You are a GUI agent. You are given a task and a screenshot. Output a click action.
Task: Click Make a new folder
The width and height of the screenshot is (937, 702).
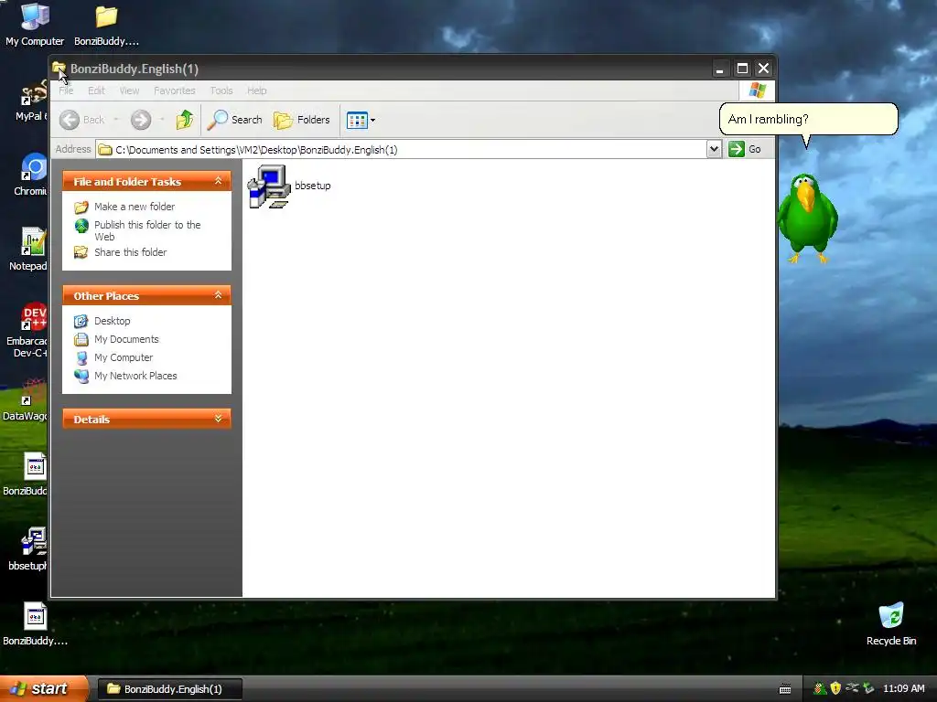[135, 207]
